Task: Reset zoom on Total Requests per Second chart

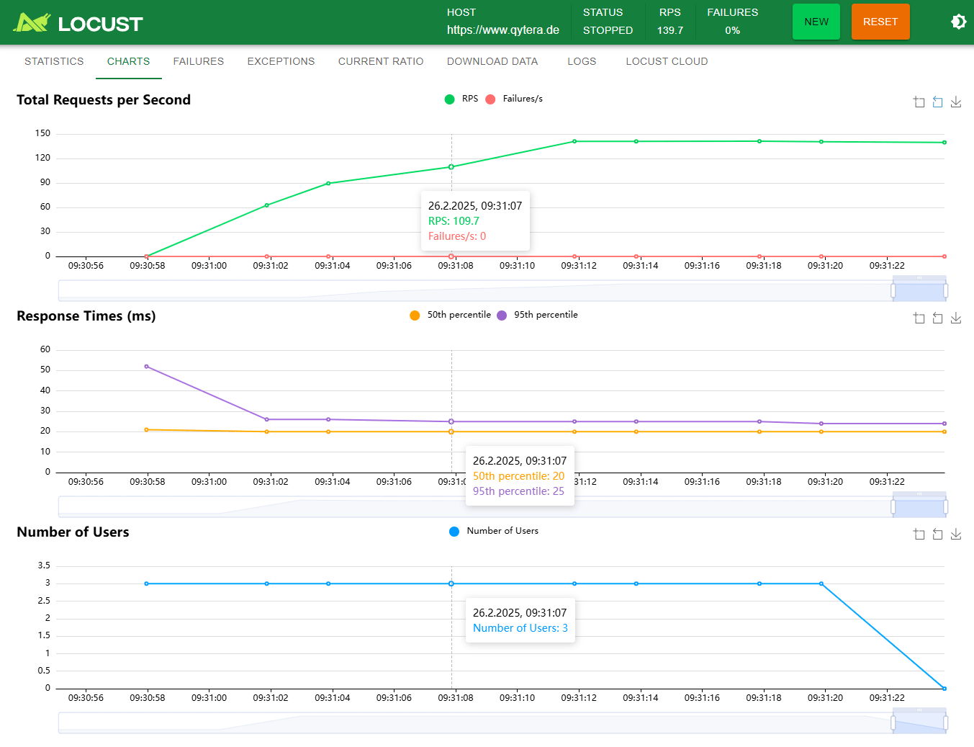Action: pos(937,102)
